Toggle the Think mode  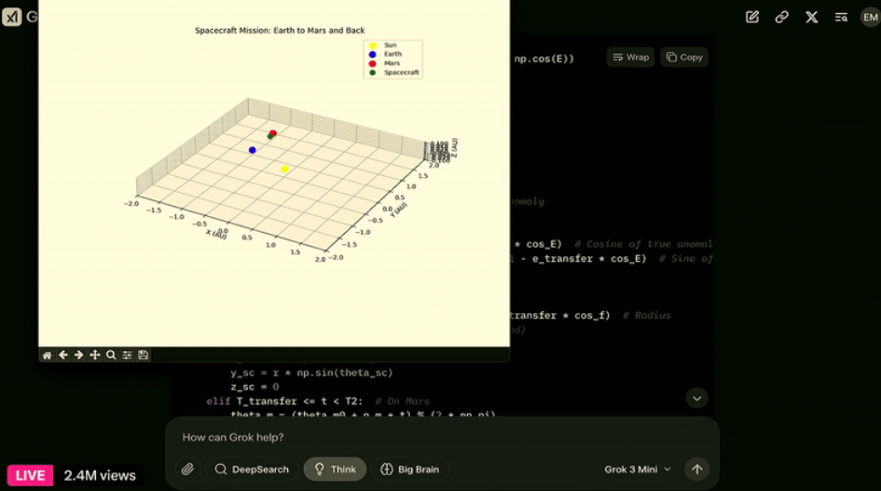point(335,469)
